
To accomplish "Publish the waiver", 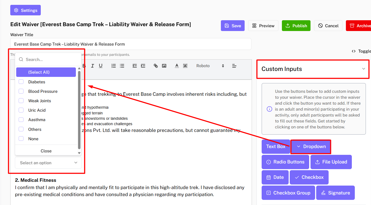I will (296, 26).
